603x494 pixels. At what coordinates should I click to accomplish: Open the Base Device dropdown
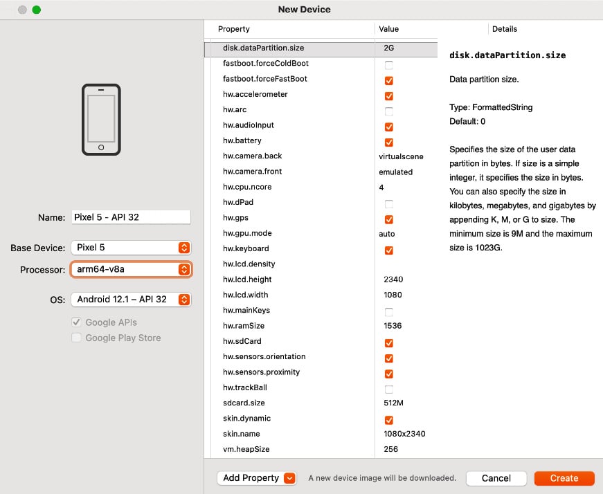(131, 248)
